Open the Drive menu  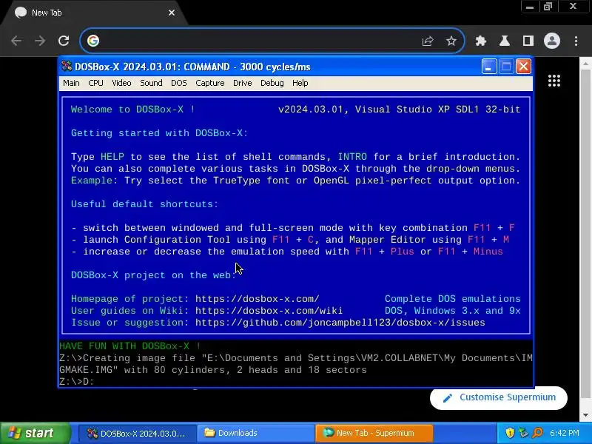[x=243, y=83]
